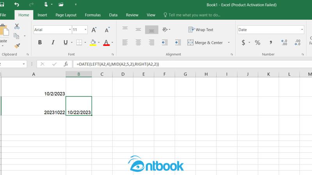
Task: Align text left
Action: click(x=125, y=42)
